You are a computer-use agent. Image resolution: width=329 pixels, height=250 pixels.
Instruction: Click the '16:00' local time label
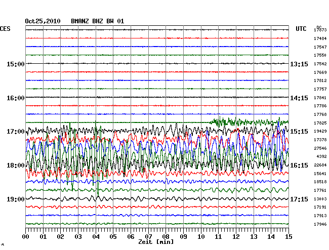pyautogui.click(x=16, y=98)
